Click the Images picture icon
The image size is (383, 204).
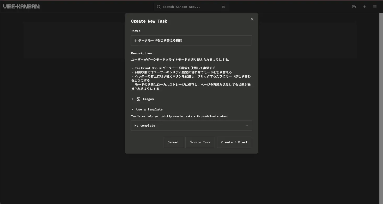tap(138, 99)
